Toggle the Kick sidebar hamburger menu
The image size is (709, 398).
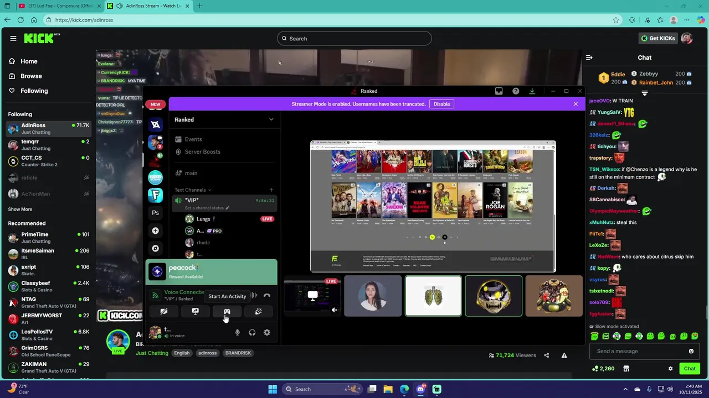click(13, 39)
